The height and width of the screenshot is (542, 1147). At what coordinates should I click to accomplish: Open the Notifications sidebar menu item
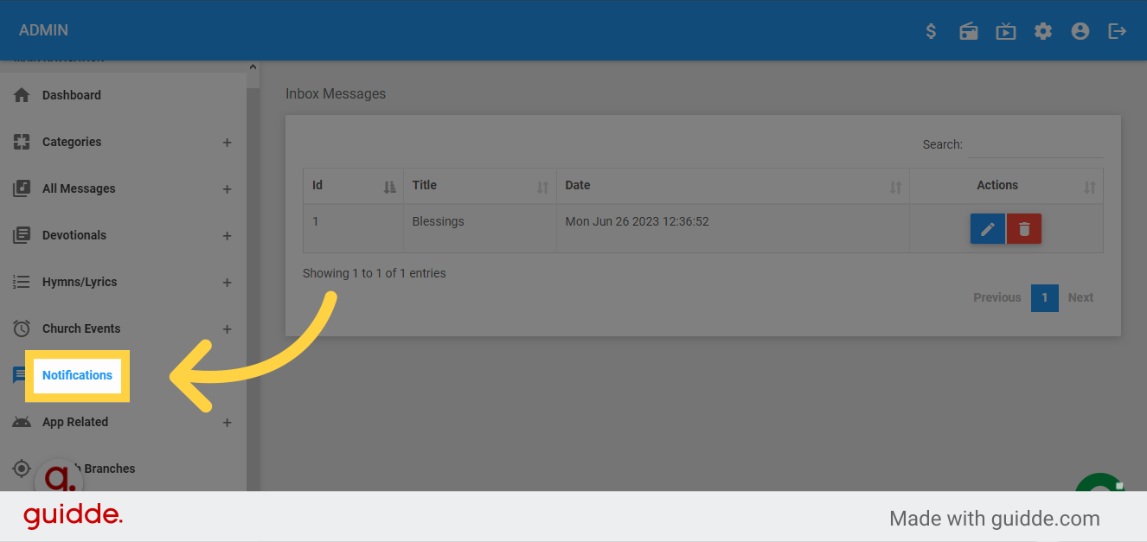[77, 375]
